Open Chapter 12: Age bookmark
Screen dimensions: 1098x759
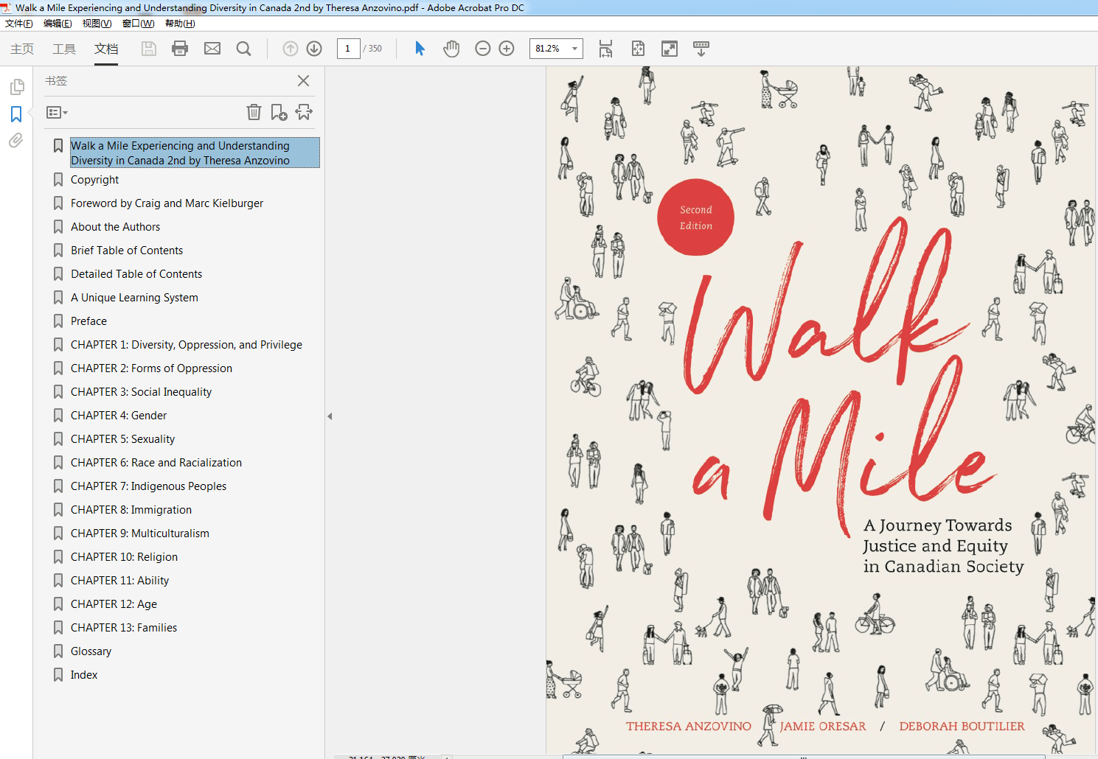tap(114, 604)
